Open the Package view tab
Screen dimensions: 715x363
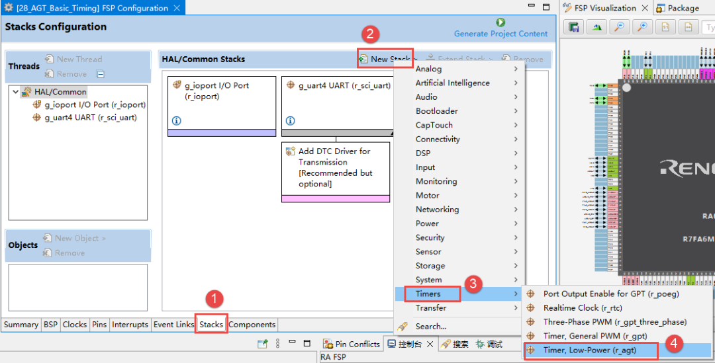click(x=678, y=8)
